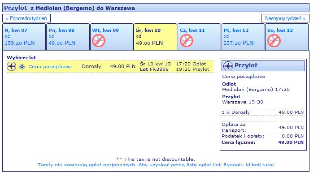Image resolution: width=318 pixels, height=177 pixels.
Task: Click the tax not discountable note
Action: 156,159
